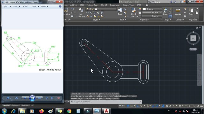Click the Group selection toggle icon
The image size is (204, 114).
click(170, 16)
